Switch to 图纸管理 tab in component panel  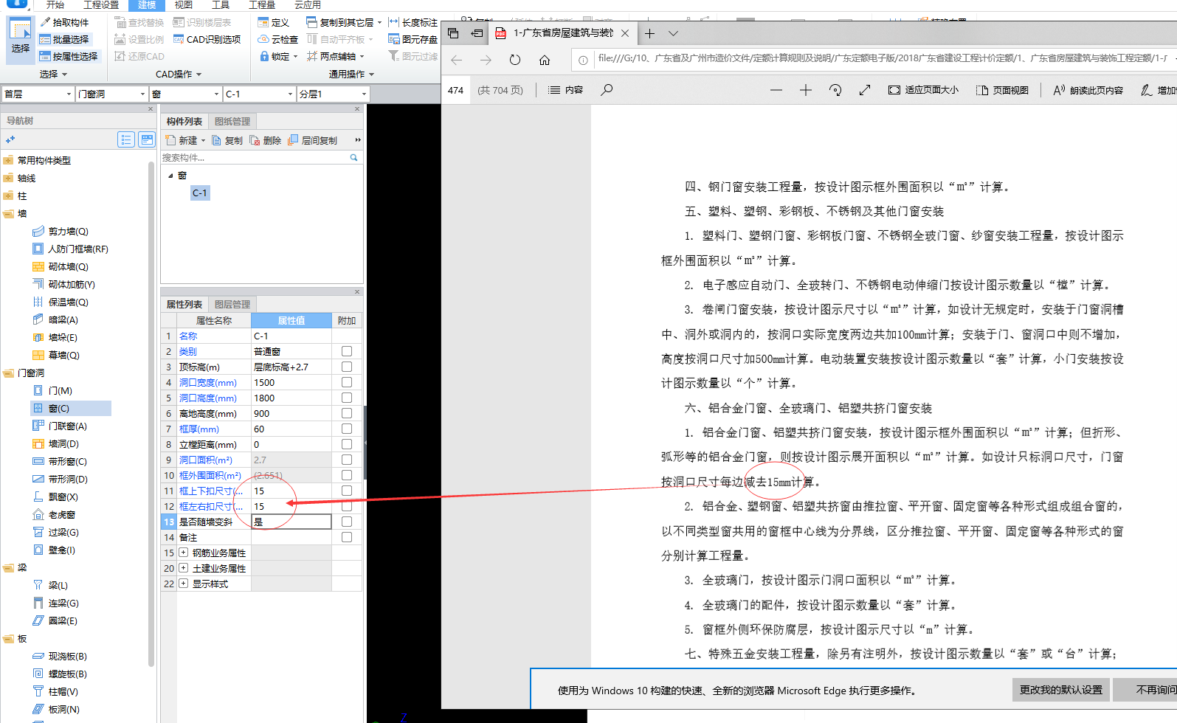[232, 121]
